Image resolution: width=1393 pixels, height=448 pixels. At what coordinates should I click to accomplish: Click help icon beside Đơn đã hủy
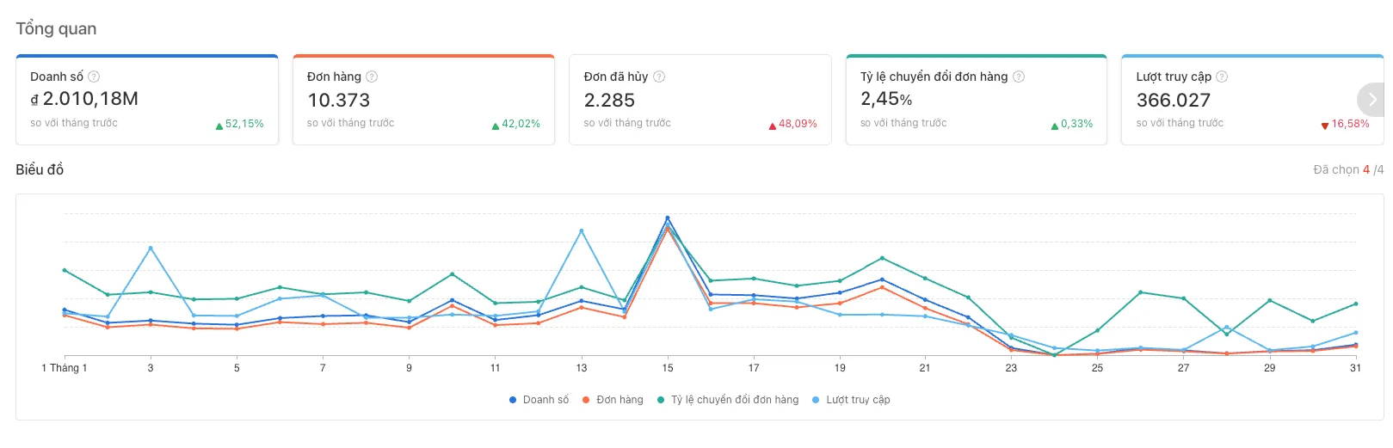[x=659, y=77]
